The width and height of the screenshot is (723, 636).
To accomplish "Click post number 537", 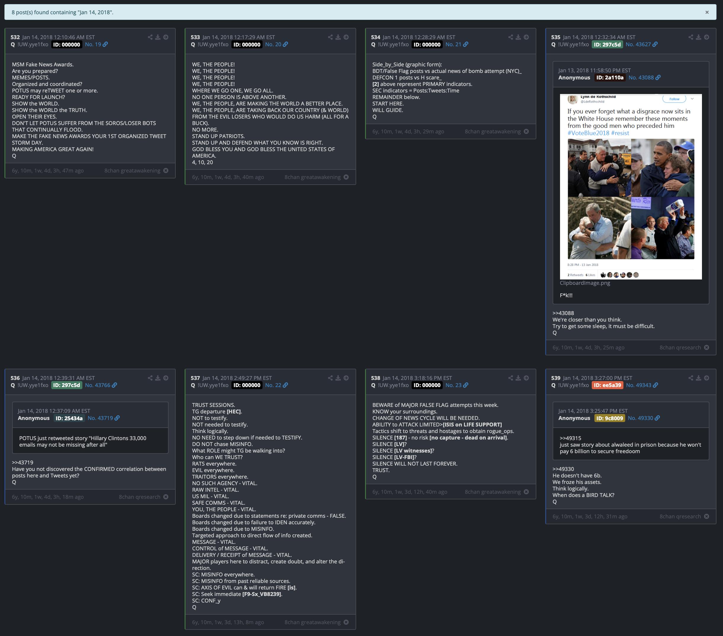I will click(195, 378).
